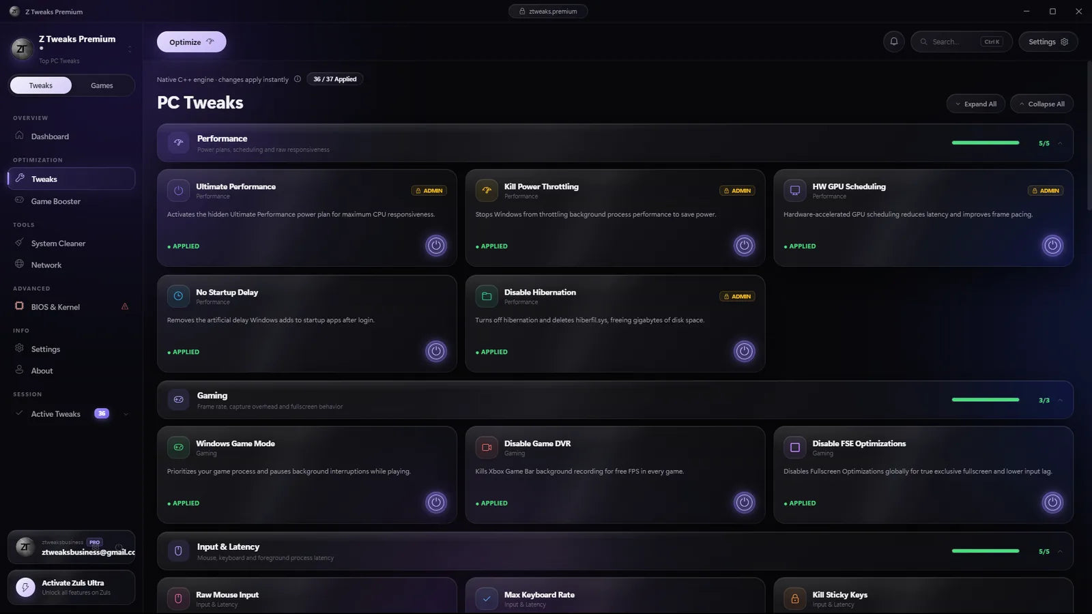Toggle the HW GPU Scheduling power switch
The height and width of the screenshot is (614, 1092).
pyautogui.click(x=1052, y=246)
